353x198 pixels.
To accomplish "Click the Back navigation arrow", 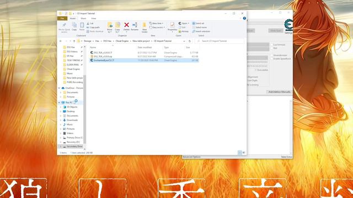I will [x=61, y=41].
